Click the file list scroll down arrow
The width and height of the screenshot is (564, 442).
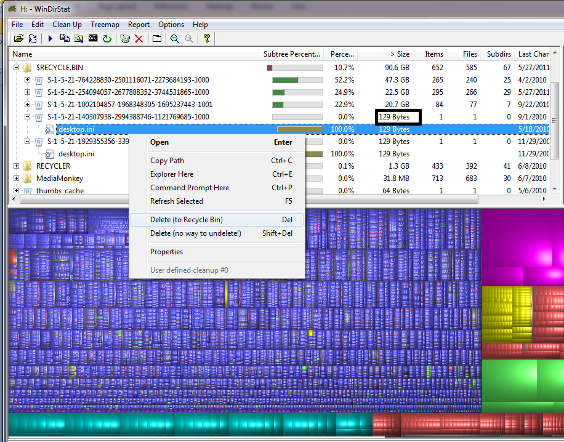[x=555, y=189]
